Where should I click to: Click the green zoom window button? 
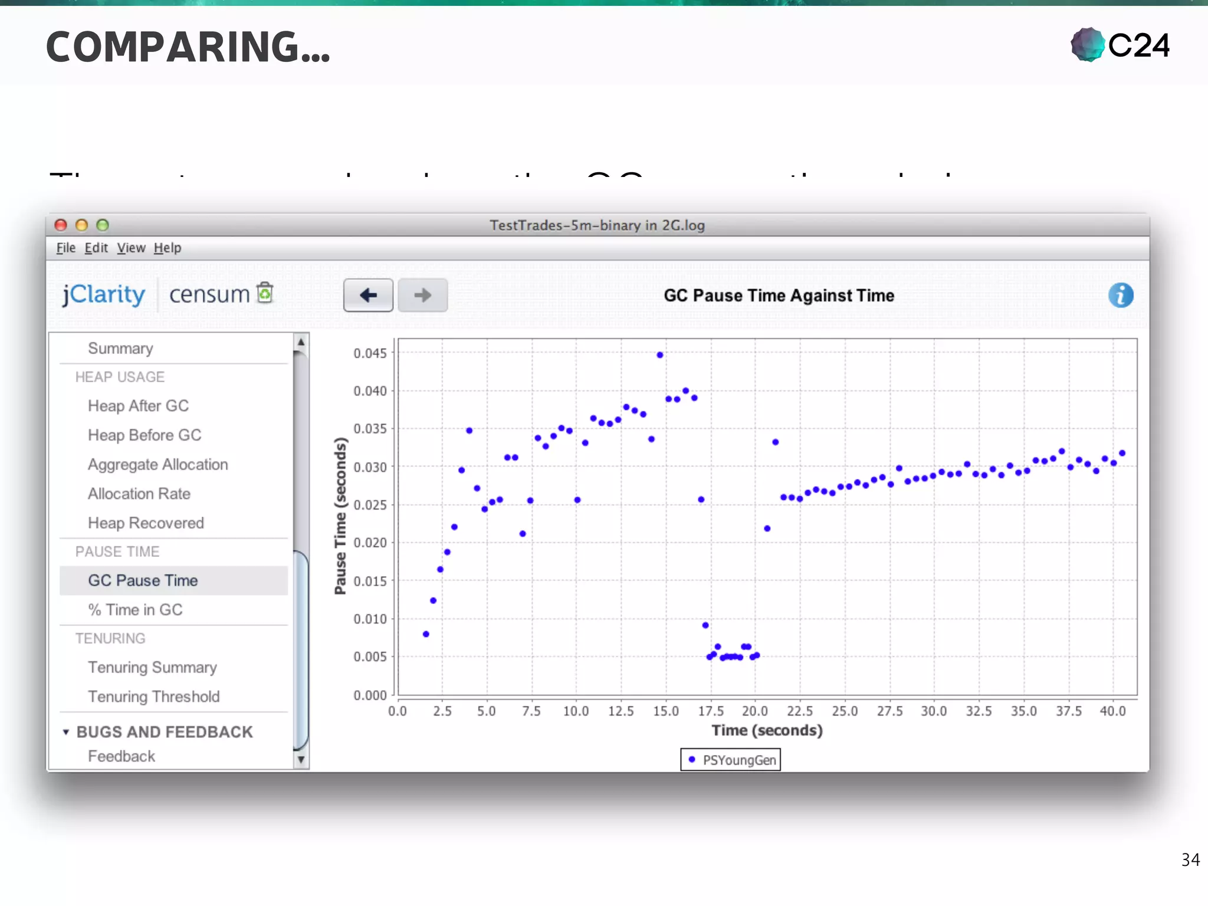(103, 225)
